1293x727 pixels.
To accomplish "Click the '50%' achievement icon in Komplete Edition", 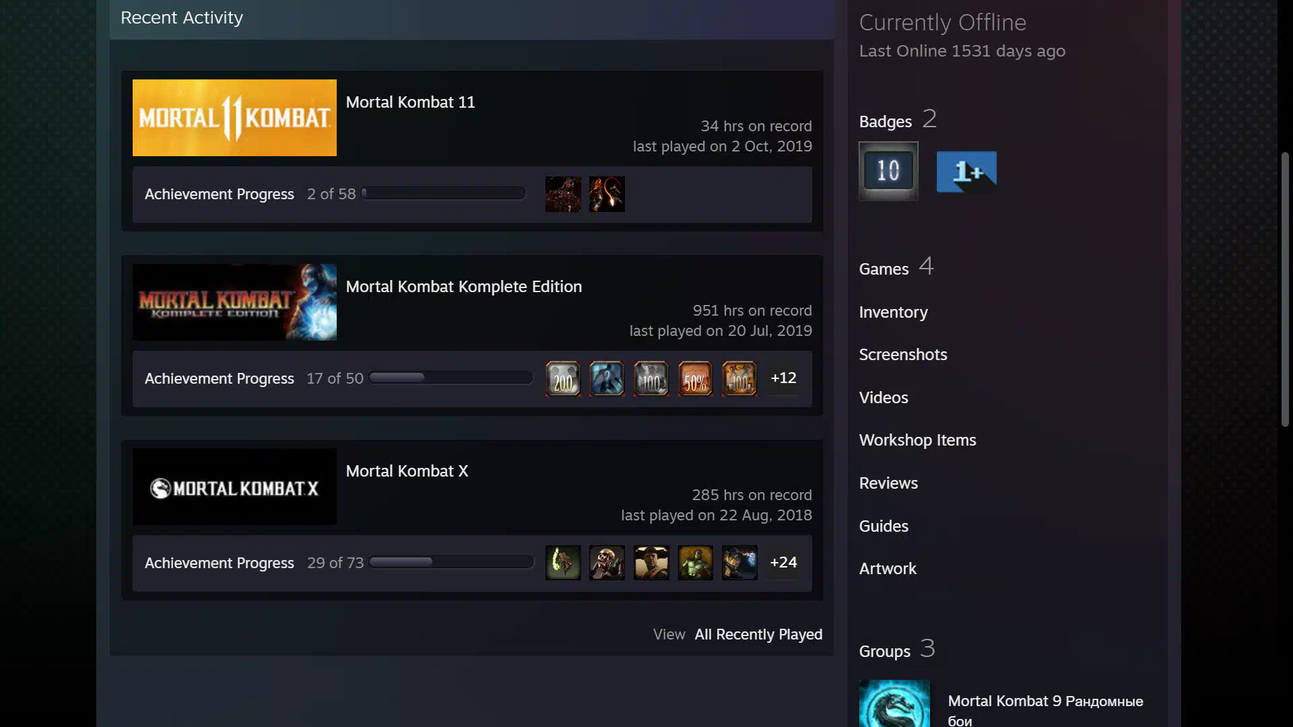I will pos(695,379).
